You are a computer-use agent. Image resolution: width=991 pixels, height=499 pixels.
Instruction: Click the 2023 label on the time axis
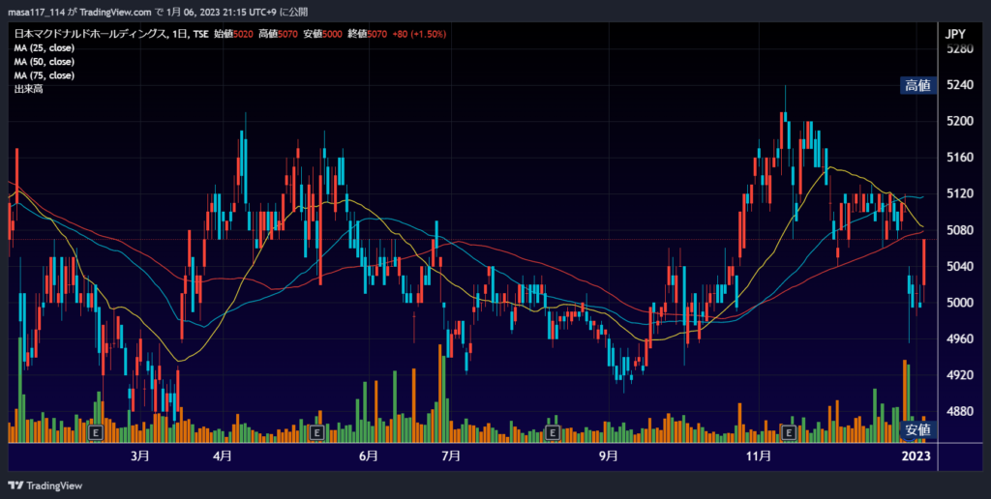pos(916,455)
